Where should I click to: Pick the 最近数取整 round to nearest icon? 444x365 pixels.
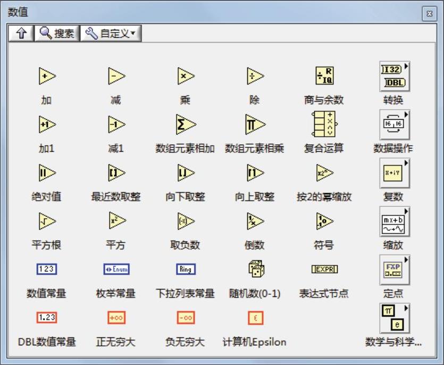116,173
